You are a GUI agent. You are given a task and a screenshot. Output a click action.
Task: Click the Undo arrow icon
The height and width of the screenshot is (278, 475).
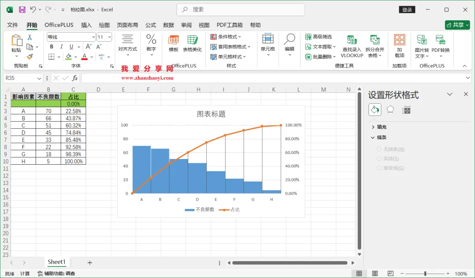[33, 10]
